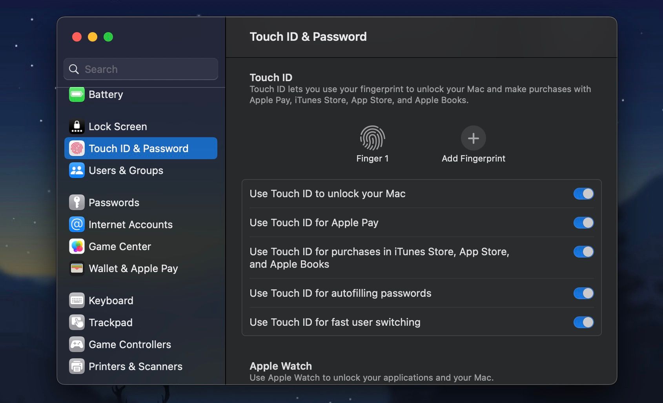Click the Finger 1 fingerprint icon
The width and height of the screenshot is (663, 403).
372,138
